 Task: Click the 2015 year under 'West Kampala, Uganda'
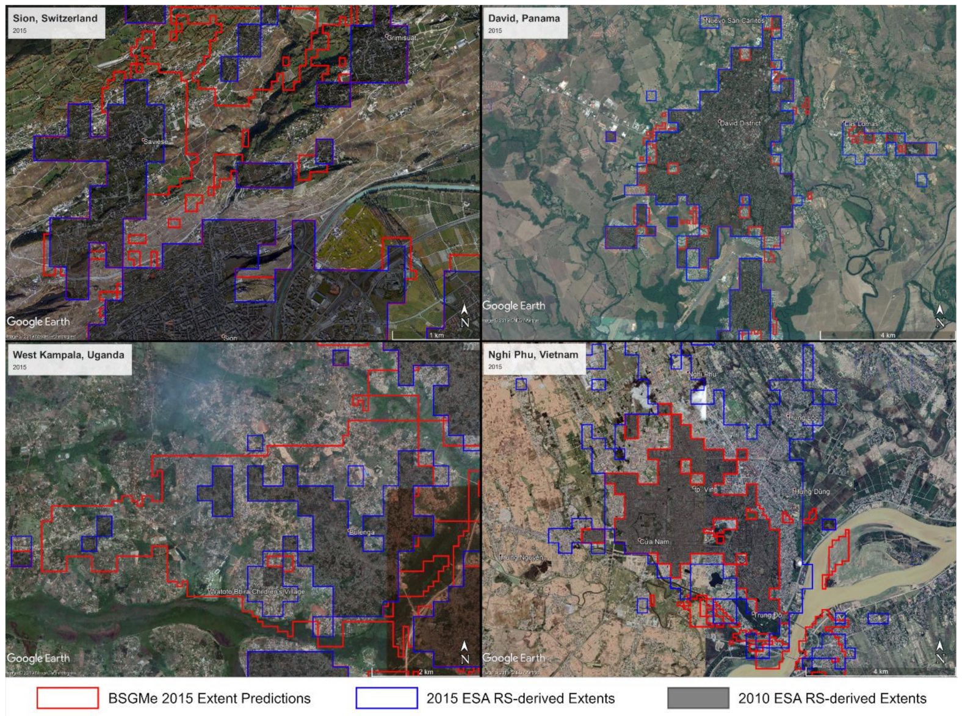pos(20,367)
